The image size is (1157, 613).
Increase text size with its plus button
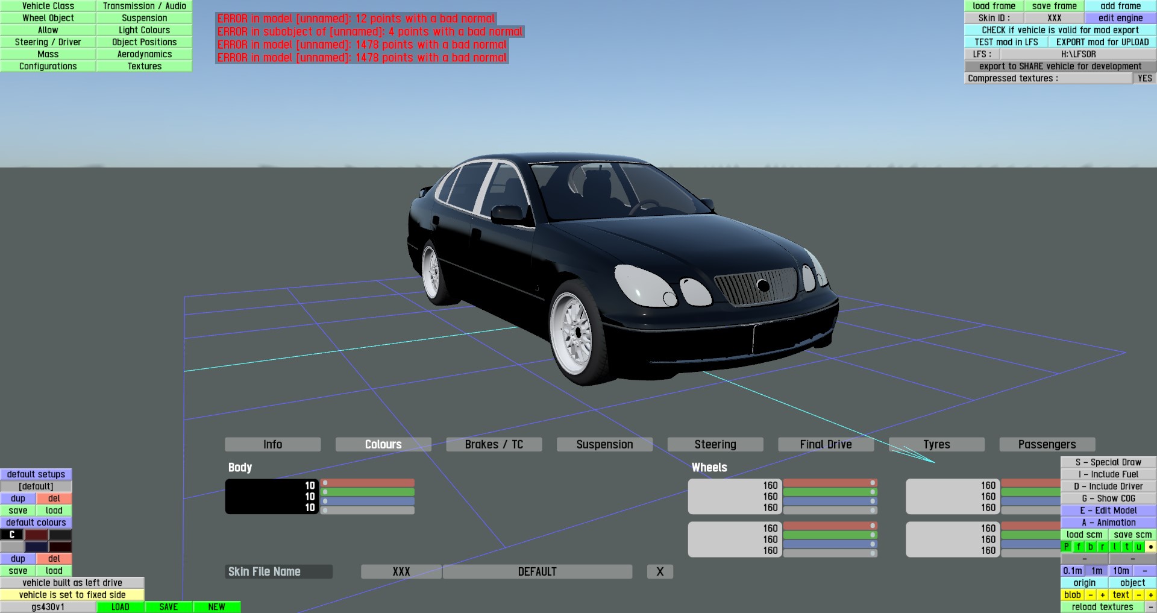1151,595
